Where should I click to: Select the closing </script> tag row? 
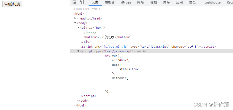coord(88,96)
